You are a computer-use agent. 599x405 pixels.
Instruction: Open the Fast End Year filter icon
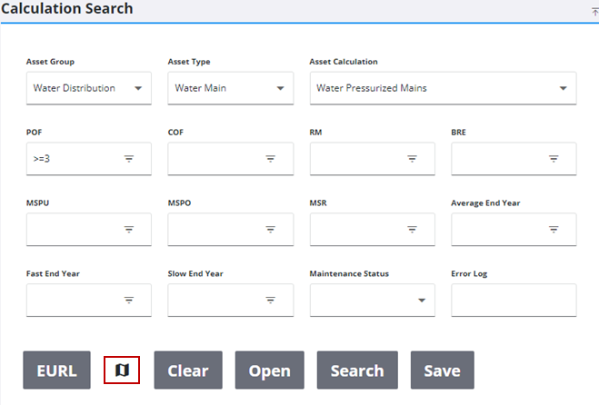point(129,301)
